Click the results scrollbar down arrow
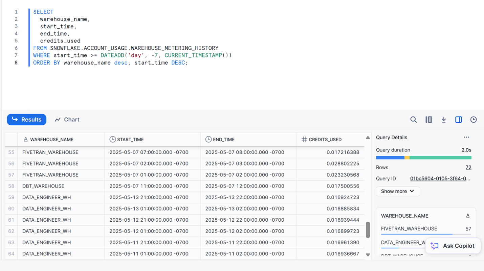The image size is (484, 271). 368,255
